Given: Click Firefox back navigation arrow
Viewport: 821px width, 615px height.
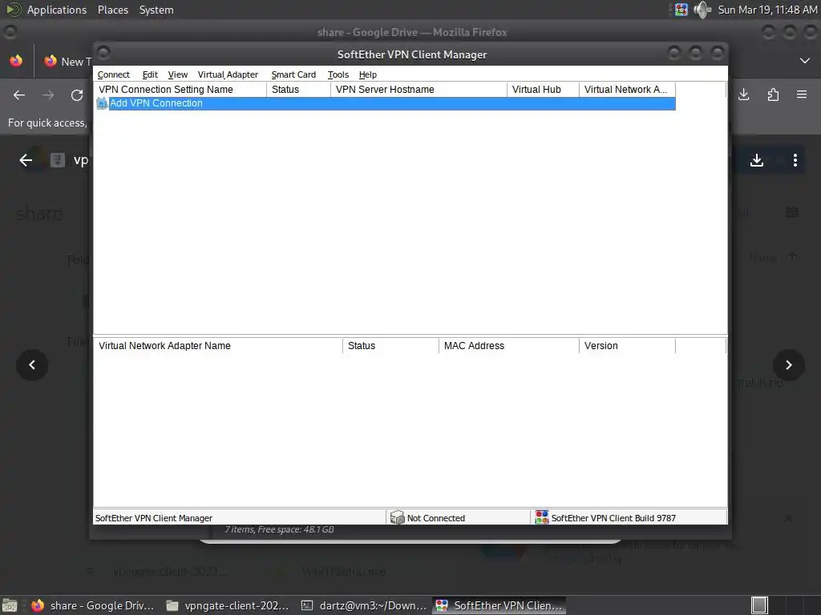Looking at the screenshot, I should tap(19, 95).
